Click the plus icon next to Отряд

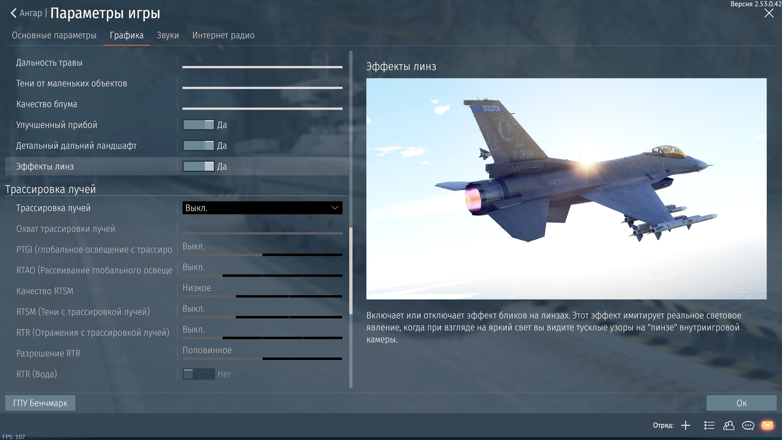[686, 425]
